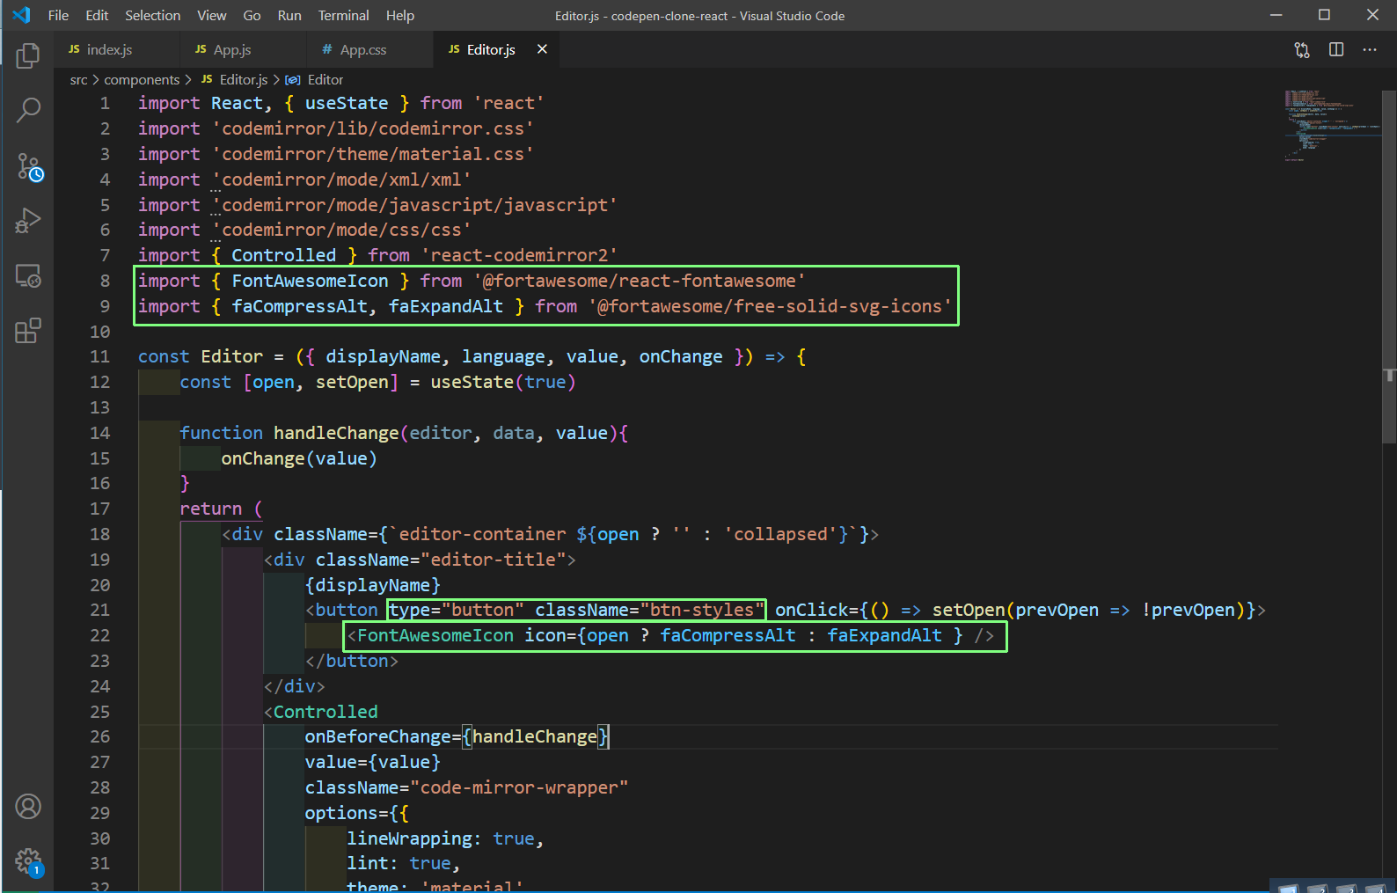Viewport: 1397px width, 893px height.
Task: Click 'handleChange' function name on line 14
Action: (x=336, y=433)
